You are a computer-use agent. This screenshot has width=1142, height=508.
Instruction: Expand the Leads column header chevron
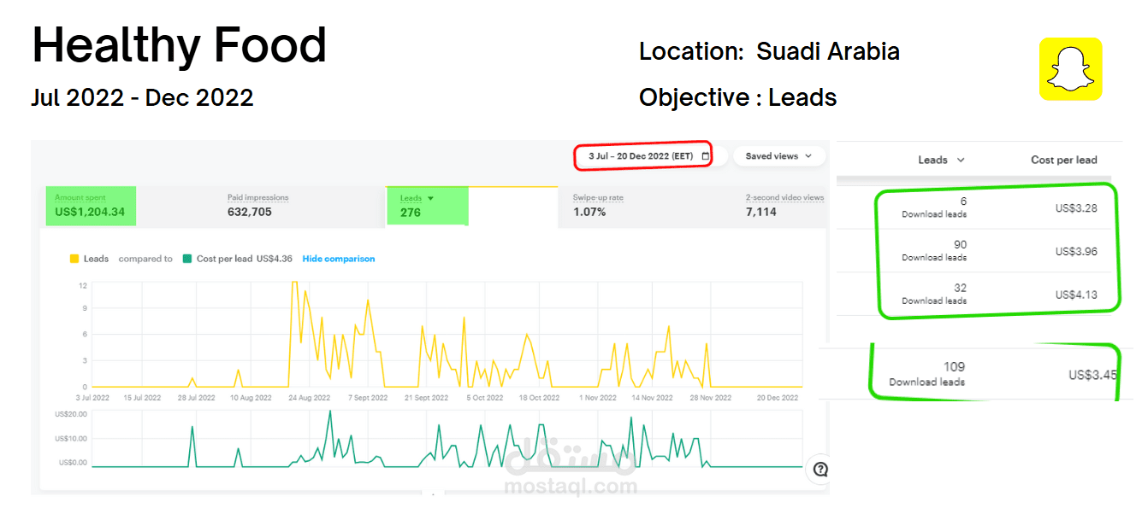(960, 160)
